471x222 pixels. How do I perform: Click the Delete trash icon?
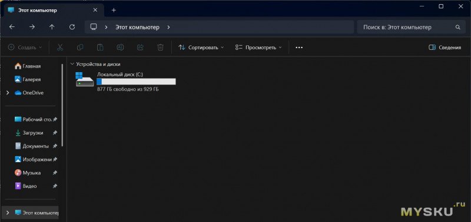click(160, 48)
